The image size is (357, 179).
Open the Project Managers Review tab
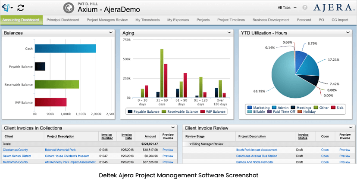pyautogui.click(x=107, y=20)
